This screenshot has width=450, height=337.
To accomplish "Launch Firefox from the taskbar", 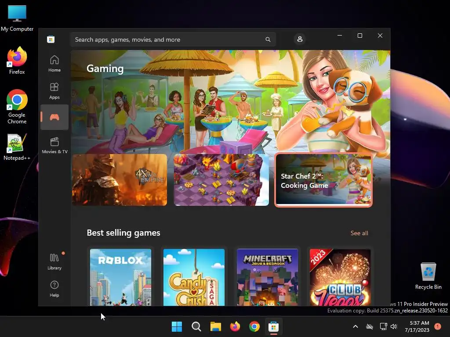I will click(x=235, y=326).
